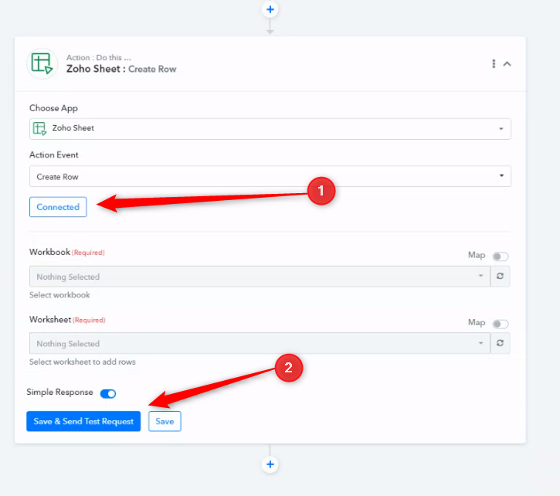Click the Zoho Sheet logo in card header
The image size is (560, 496).
[42, 63]
